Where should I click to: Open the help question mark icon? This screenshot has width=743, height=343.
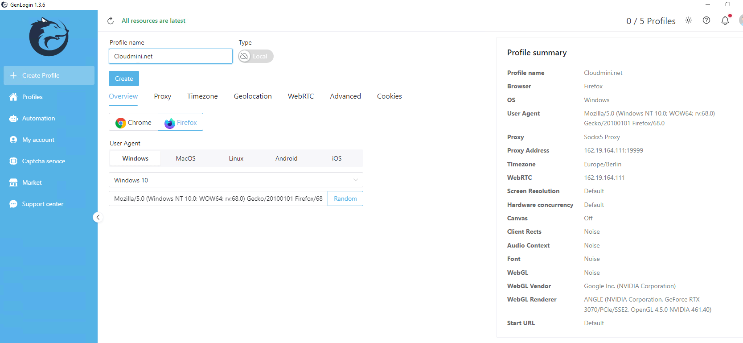[706, 20]
